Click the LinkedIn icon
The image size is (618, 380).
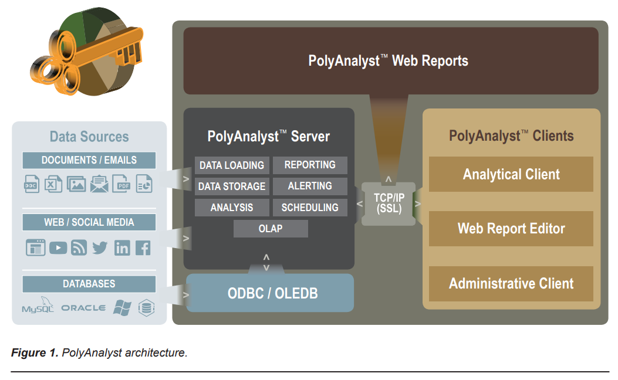pyautogui.click(x=122, y=247)
